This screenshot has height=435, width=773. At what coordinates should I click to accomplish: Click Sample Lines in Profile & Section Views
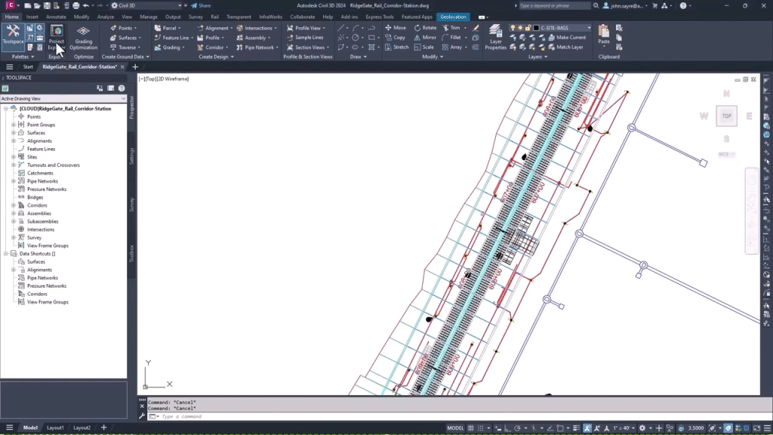tap(310, 38)
